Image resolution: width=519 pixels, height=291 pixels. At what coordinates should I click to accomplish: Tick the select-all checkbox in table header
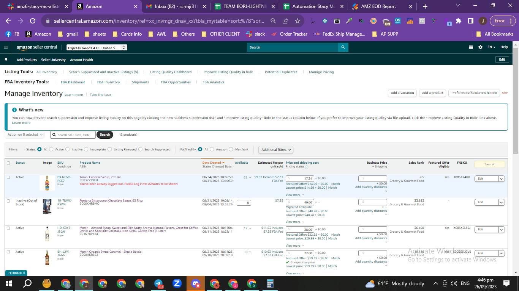pyautogui.click(x=8, y=163)
